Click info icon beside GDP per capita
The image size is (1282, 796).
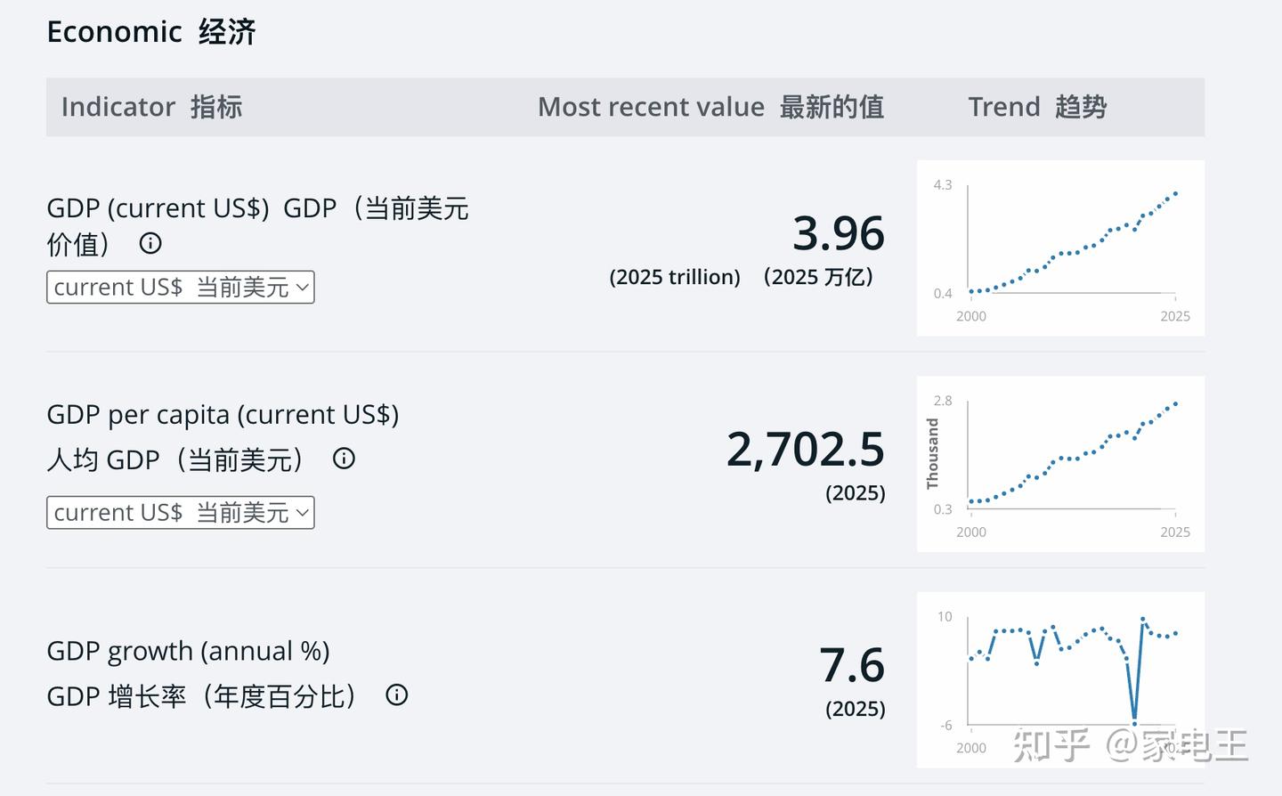click(x=344, y=459)
